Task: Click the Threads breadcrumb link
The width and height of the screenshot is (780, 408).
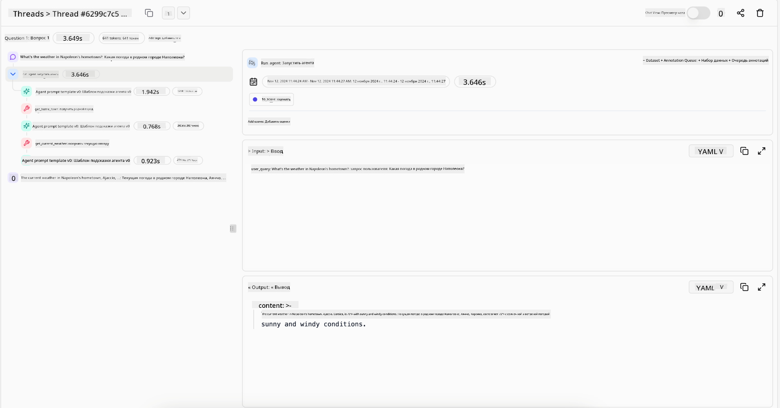Action: tap(28, 14)
